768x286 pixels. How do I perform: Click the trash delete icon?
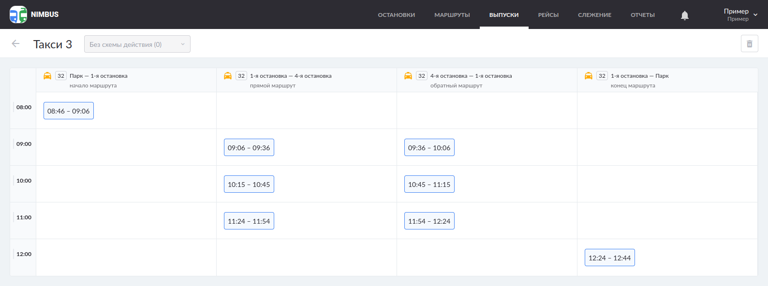(749, 44)
